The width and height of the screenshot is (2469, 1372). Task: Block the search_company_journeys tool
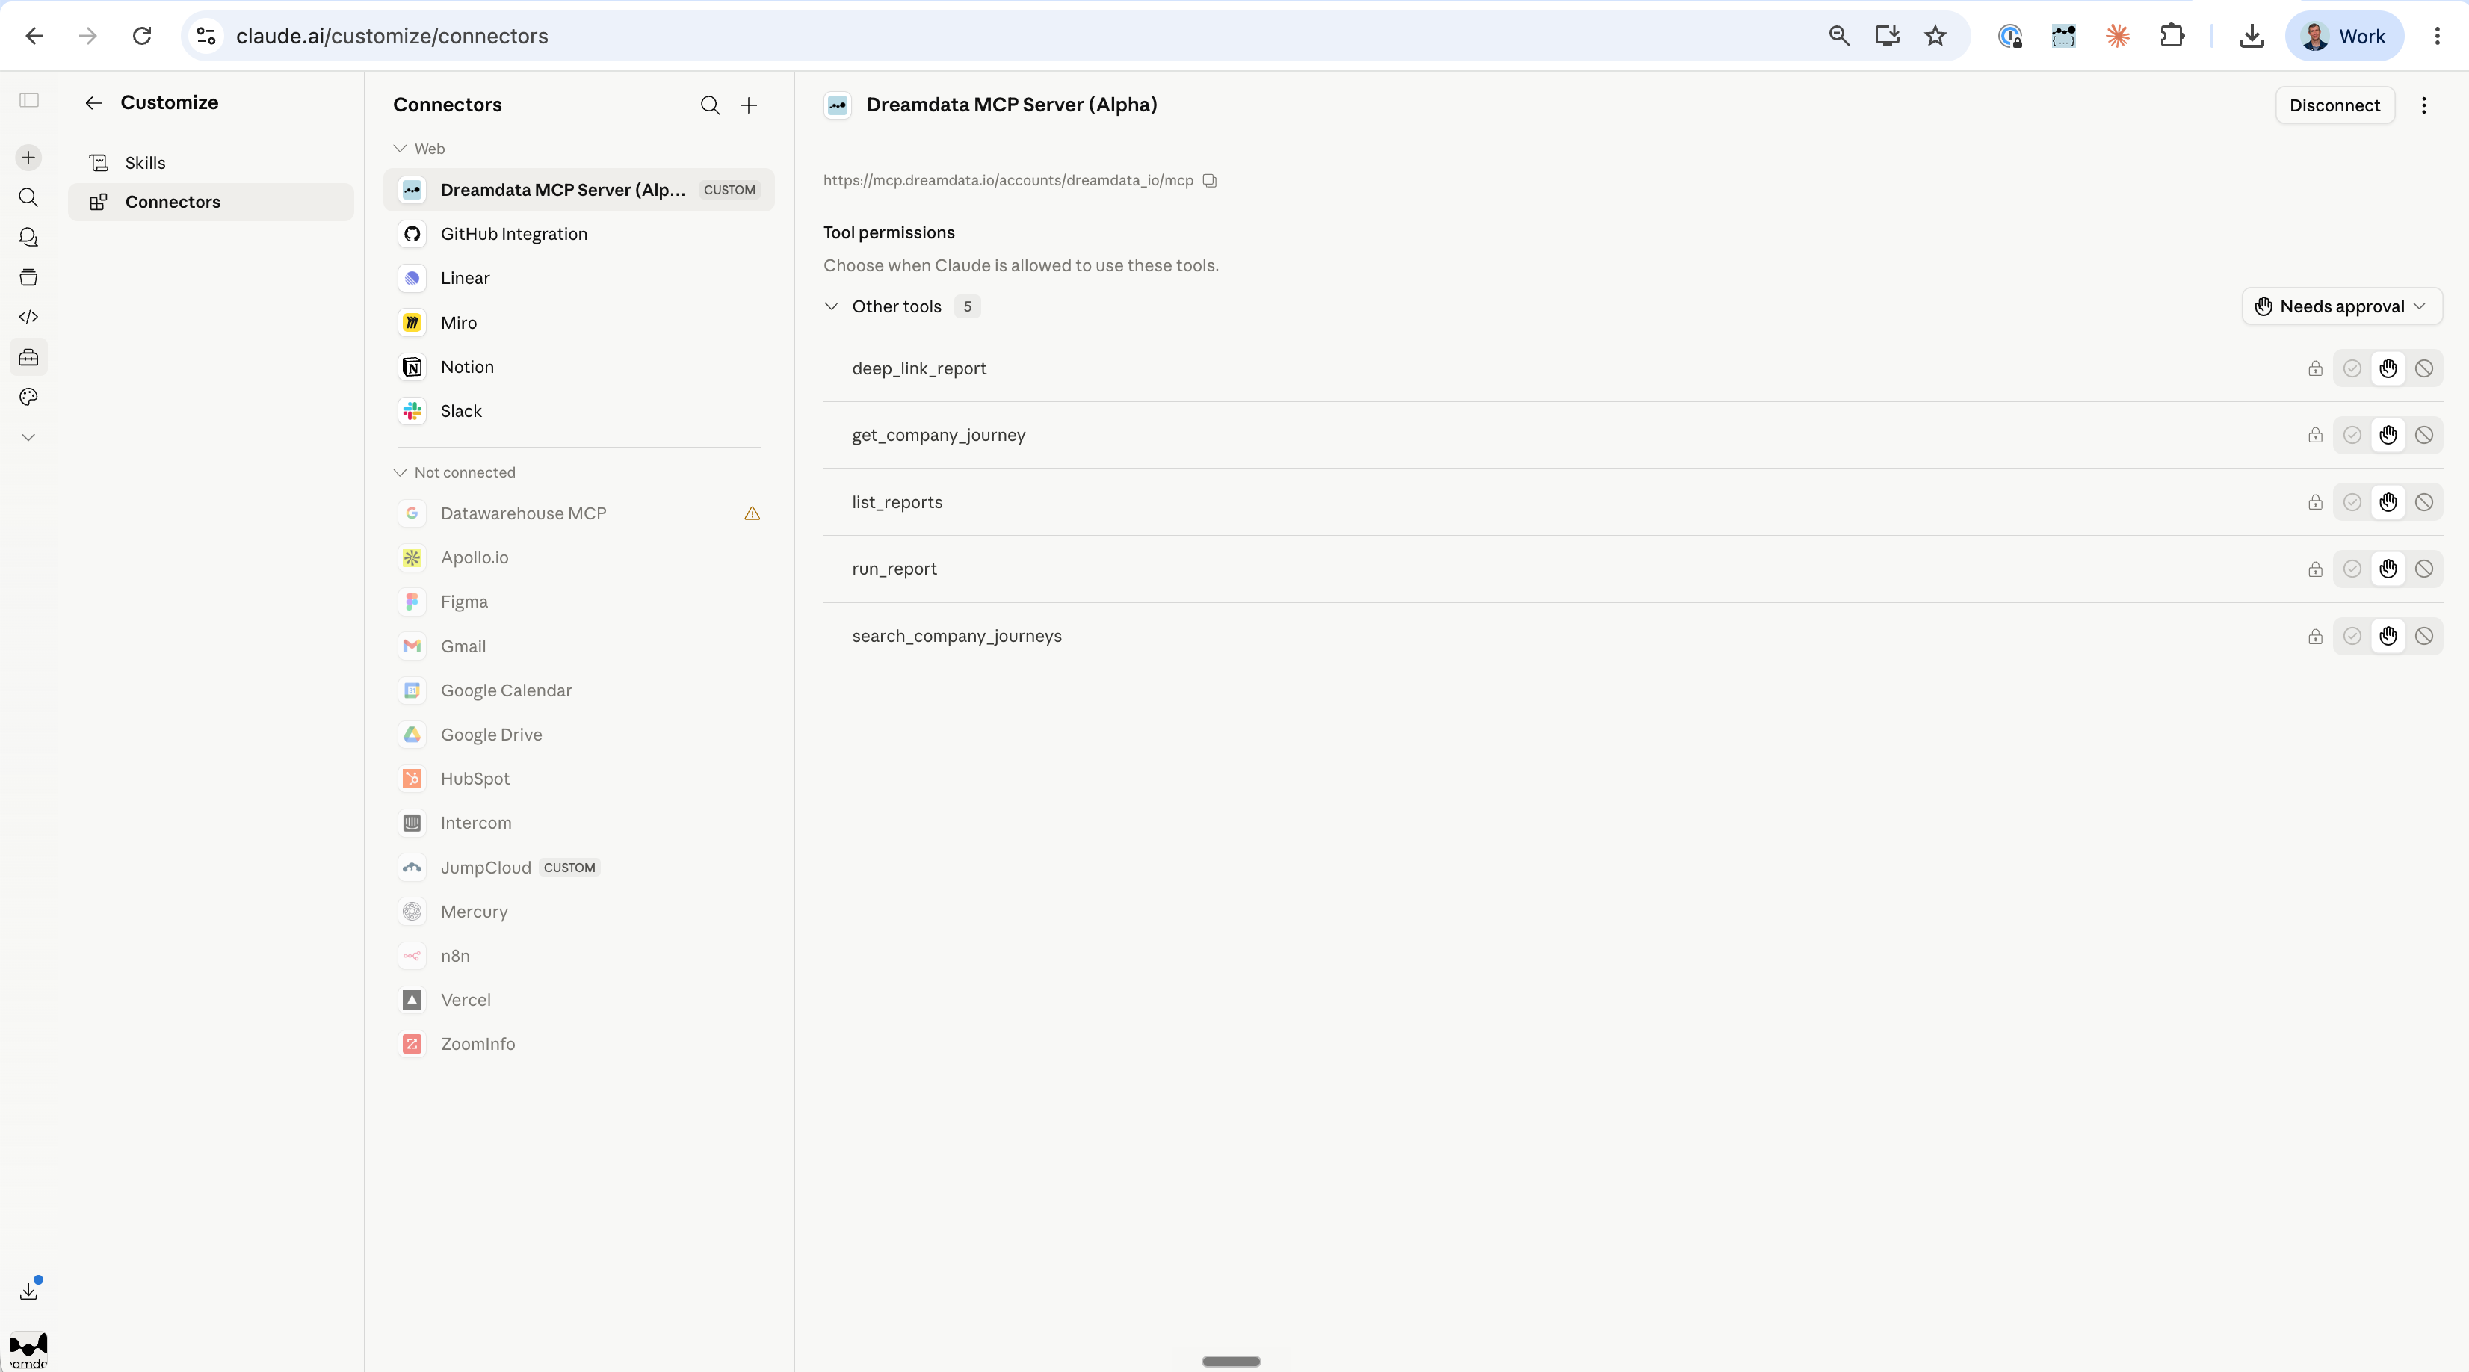[2424, 637]
